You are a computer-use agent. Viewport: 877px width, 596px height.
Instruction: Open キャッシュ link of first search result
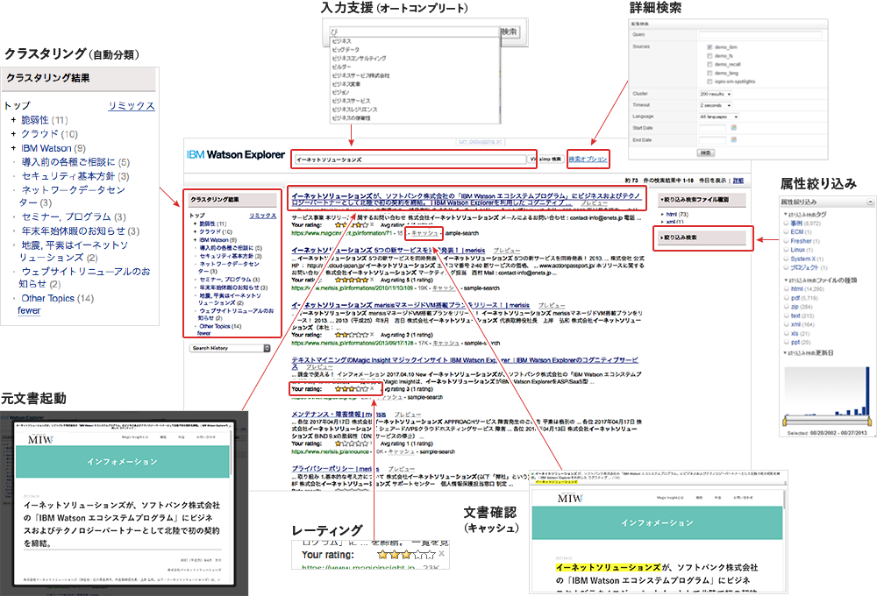coord(425,233)
